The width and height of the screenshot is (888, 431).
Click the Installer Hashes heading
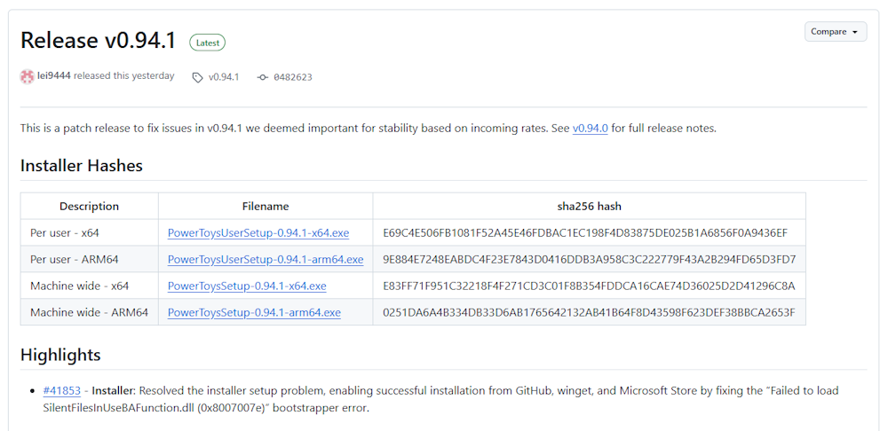click(82, 166)
